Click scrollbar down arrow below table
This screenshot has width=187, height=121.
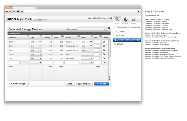(x=109, y=80)
